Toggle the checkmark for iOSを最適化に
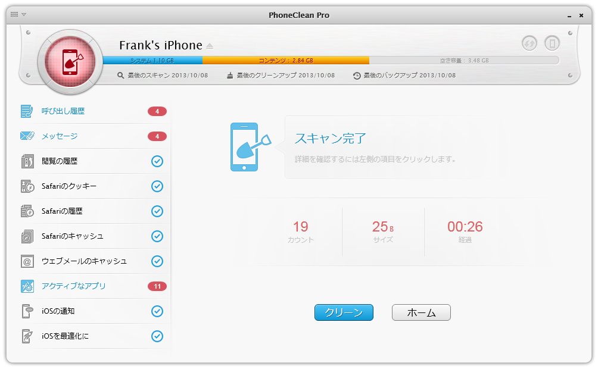 [x=157, y=336]
